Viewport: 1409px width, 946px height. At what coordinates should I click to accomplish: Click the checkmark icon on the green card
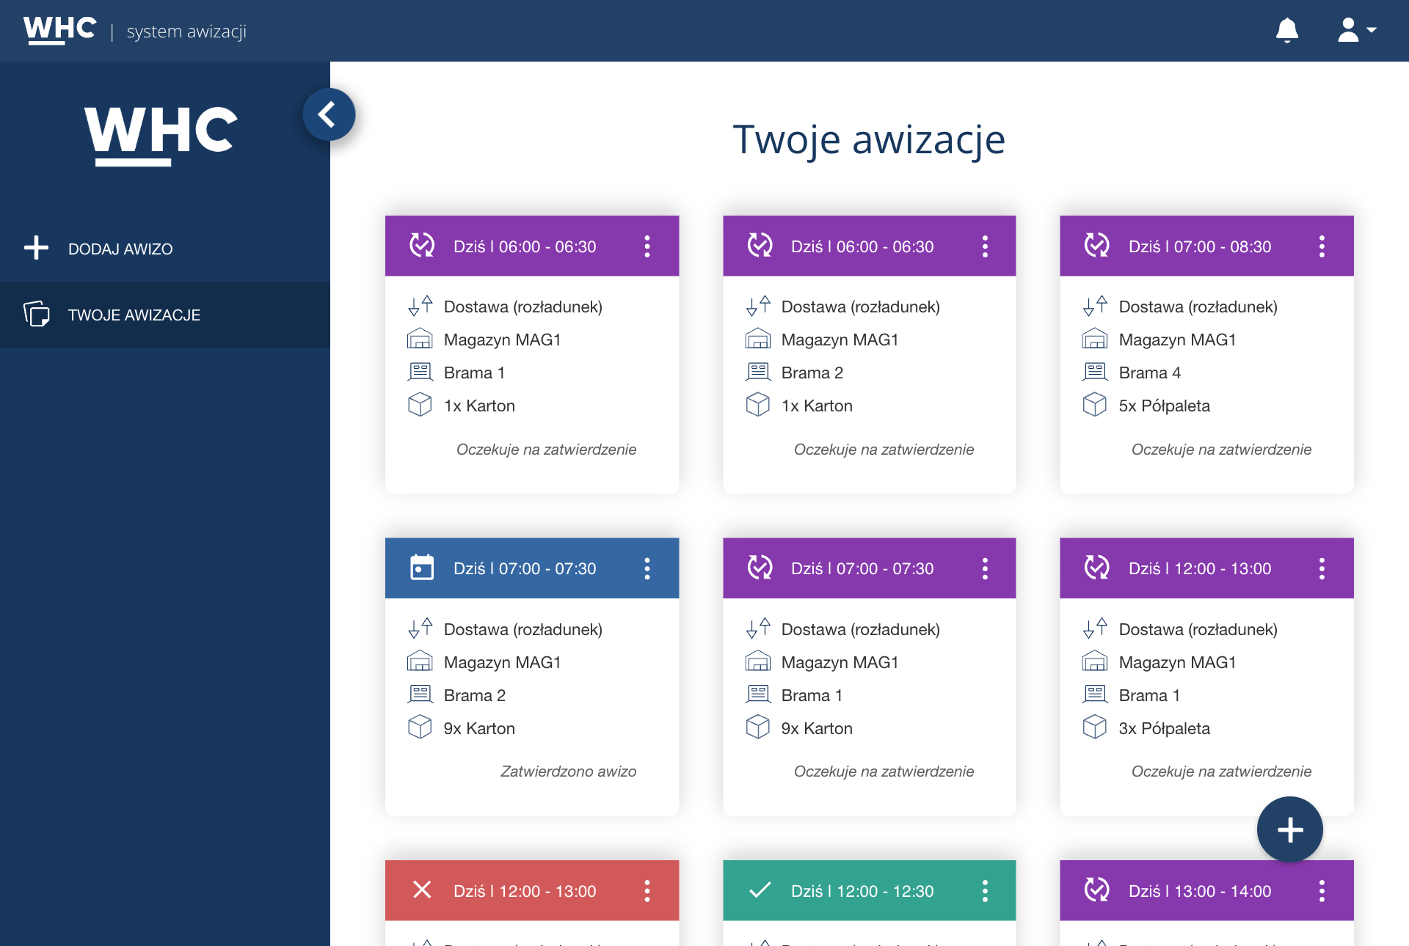tap(760, 890)
